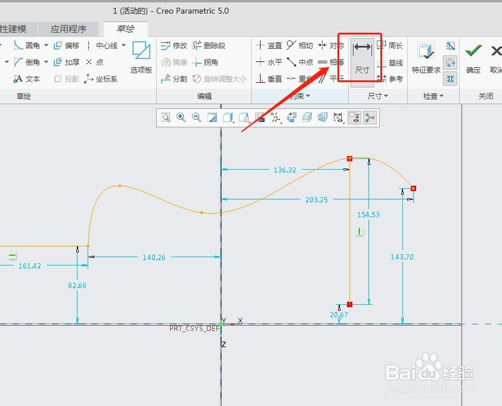Select the 坐标系 coordinate system tool
Image resolution: width=502 pixels, height=406 pixels.
[101, 79]
